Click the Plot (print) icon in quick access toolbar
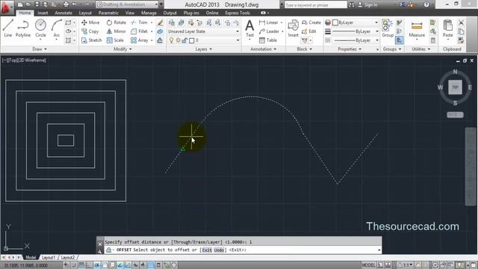The width and height of the screenshot is (478, 269). tap(66, 4)
